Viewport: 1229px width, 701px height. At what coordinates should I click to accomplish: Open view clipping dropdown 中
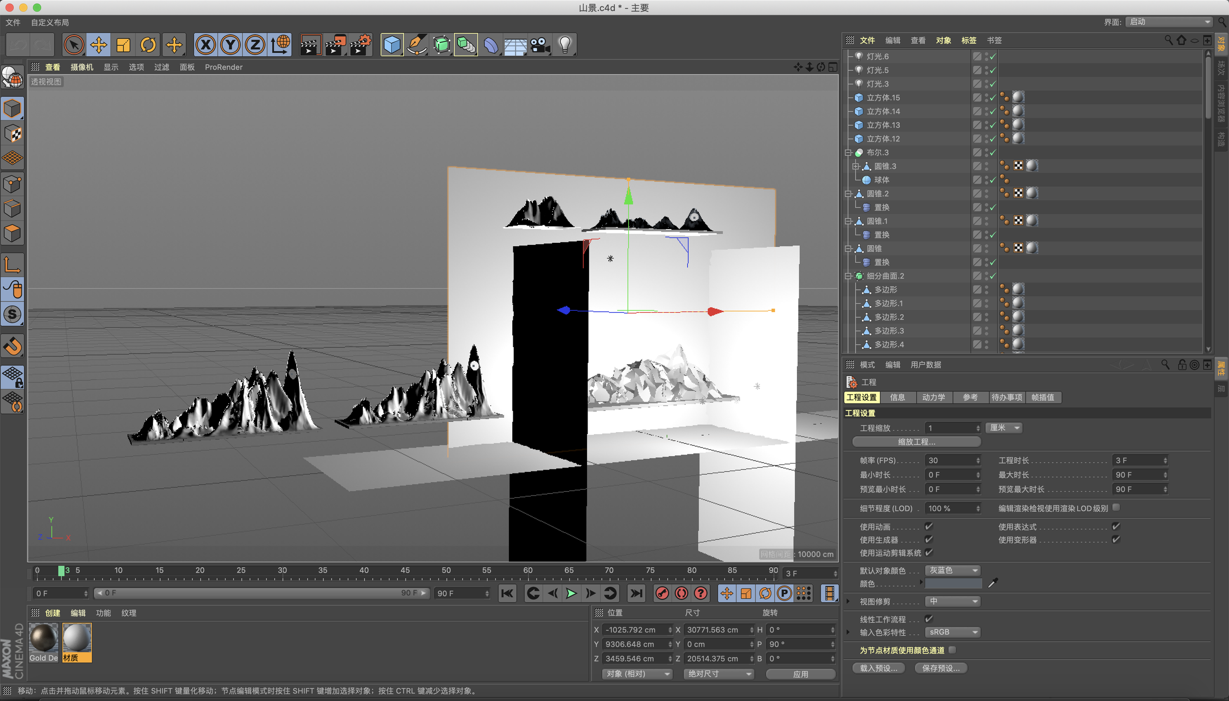(953, 601)
